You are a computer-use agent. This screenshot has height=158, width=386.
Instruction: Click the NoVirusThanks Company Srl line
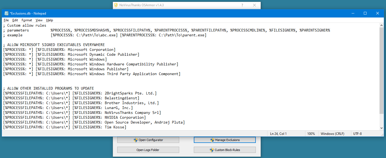click(x=82, y=113)
